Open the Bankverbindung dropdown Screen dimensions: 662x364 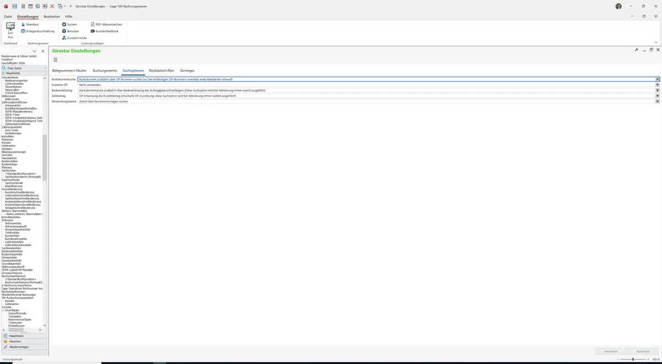click(658, 90)
